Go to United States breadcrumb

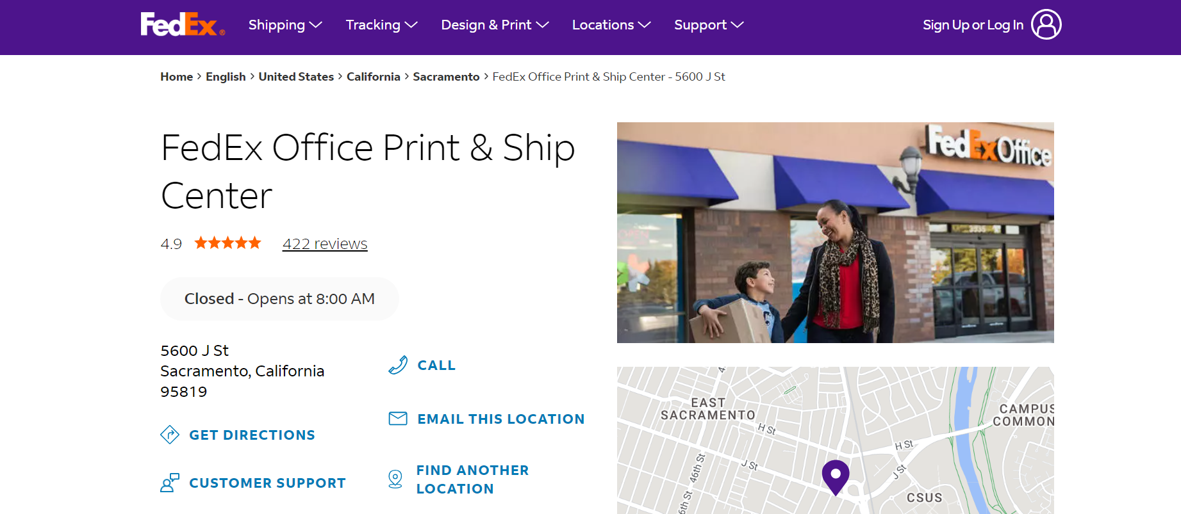296,77
